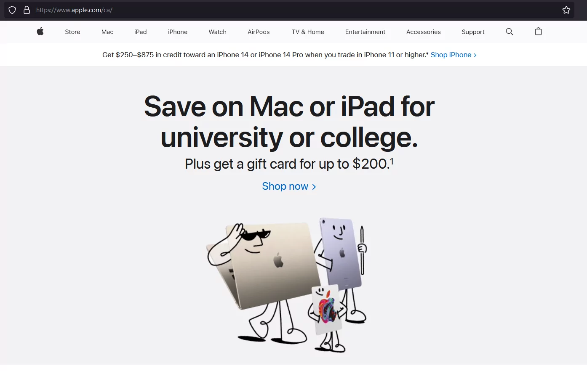Screen dimensions: 587x371
Task: Choose TV & Home from navigation
Action: point(308,32)
